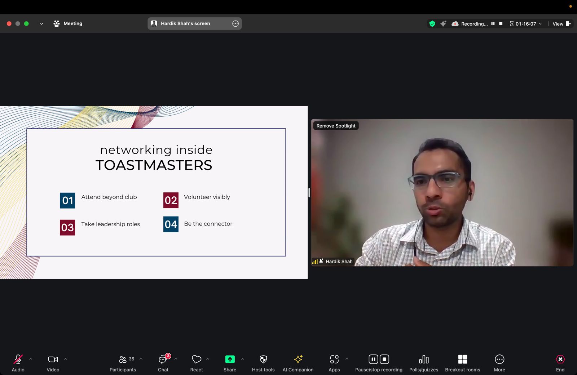Click the green Share screen icon
The height and width of the screenshot is (375, 577).
pos(230,359)
